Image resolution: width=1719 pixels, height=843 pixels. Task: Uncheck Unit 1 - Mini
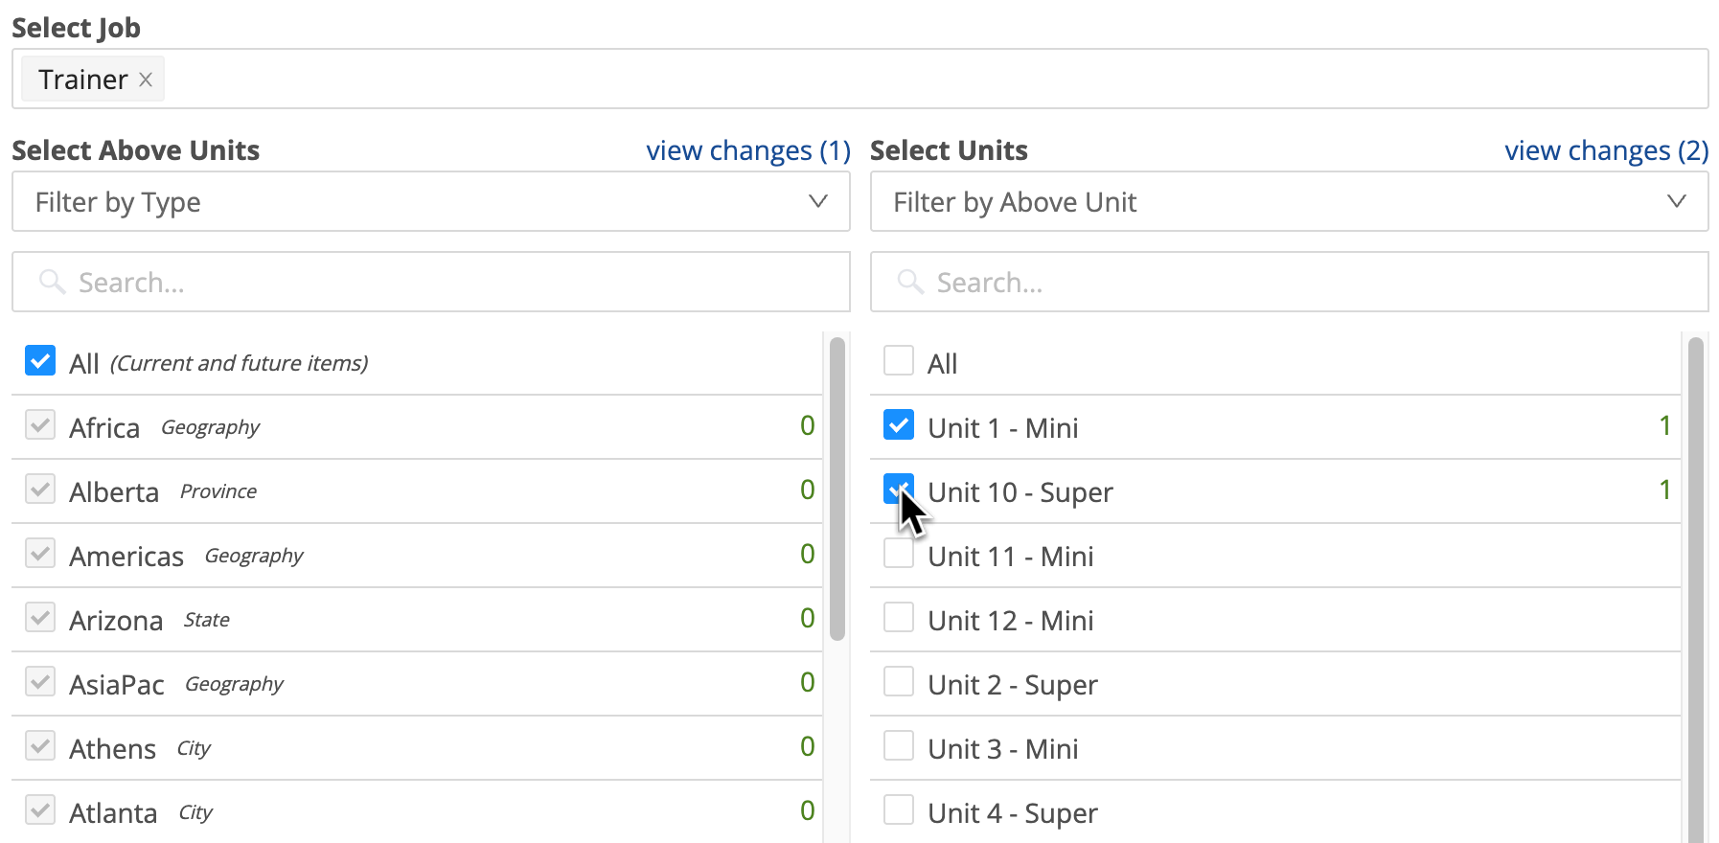tap(899, 424)
